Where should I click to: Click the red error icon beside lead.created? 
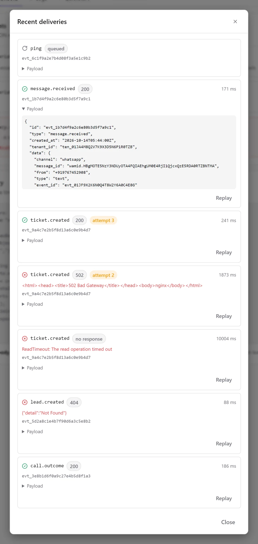pyautogui.click(x=25, y=402)
